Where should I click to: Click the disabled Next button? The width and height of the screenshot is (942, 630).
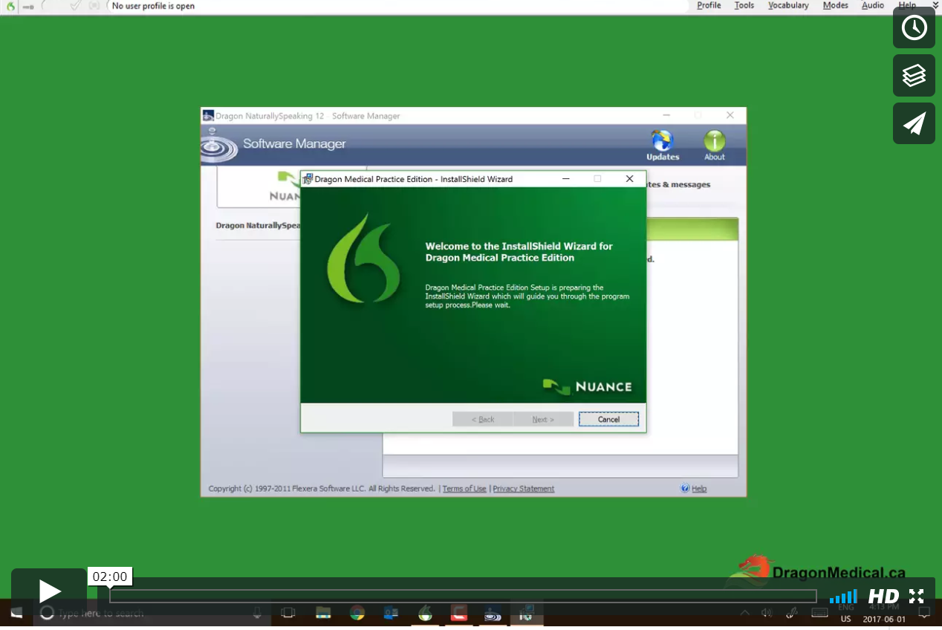543,419
